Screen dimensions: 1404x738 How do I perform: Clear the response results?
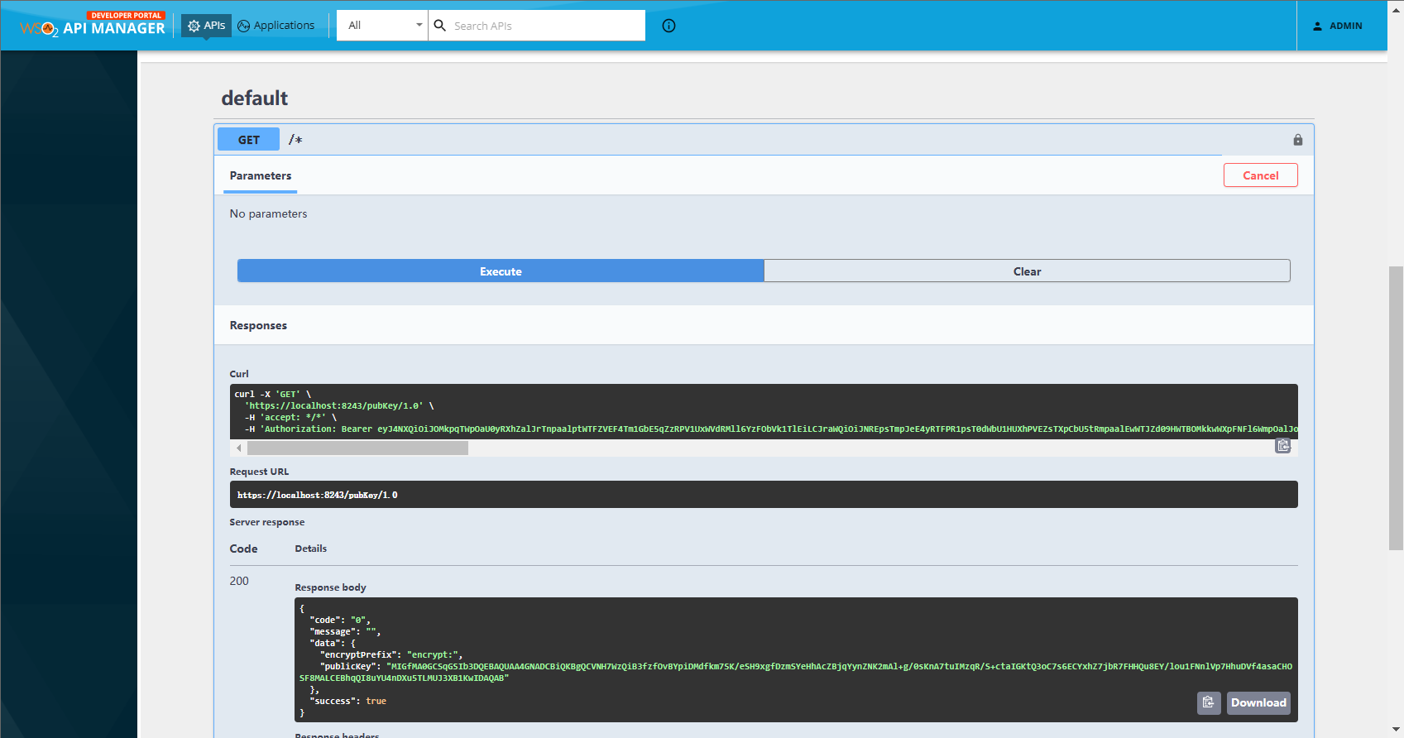tap(1027, 271)
